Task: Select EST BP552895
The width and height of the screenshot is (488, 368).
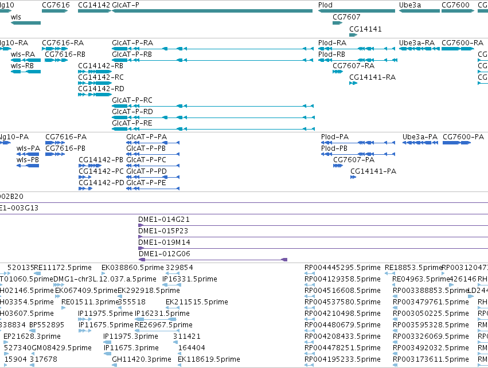Action: tap(32, 331)
